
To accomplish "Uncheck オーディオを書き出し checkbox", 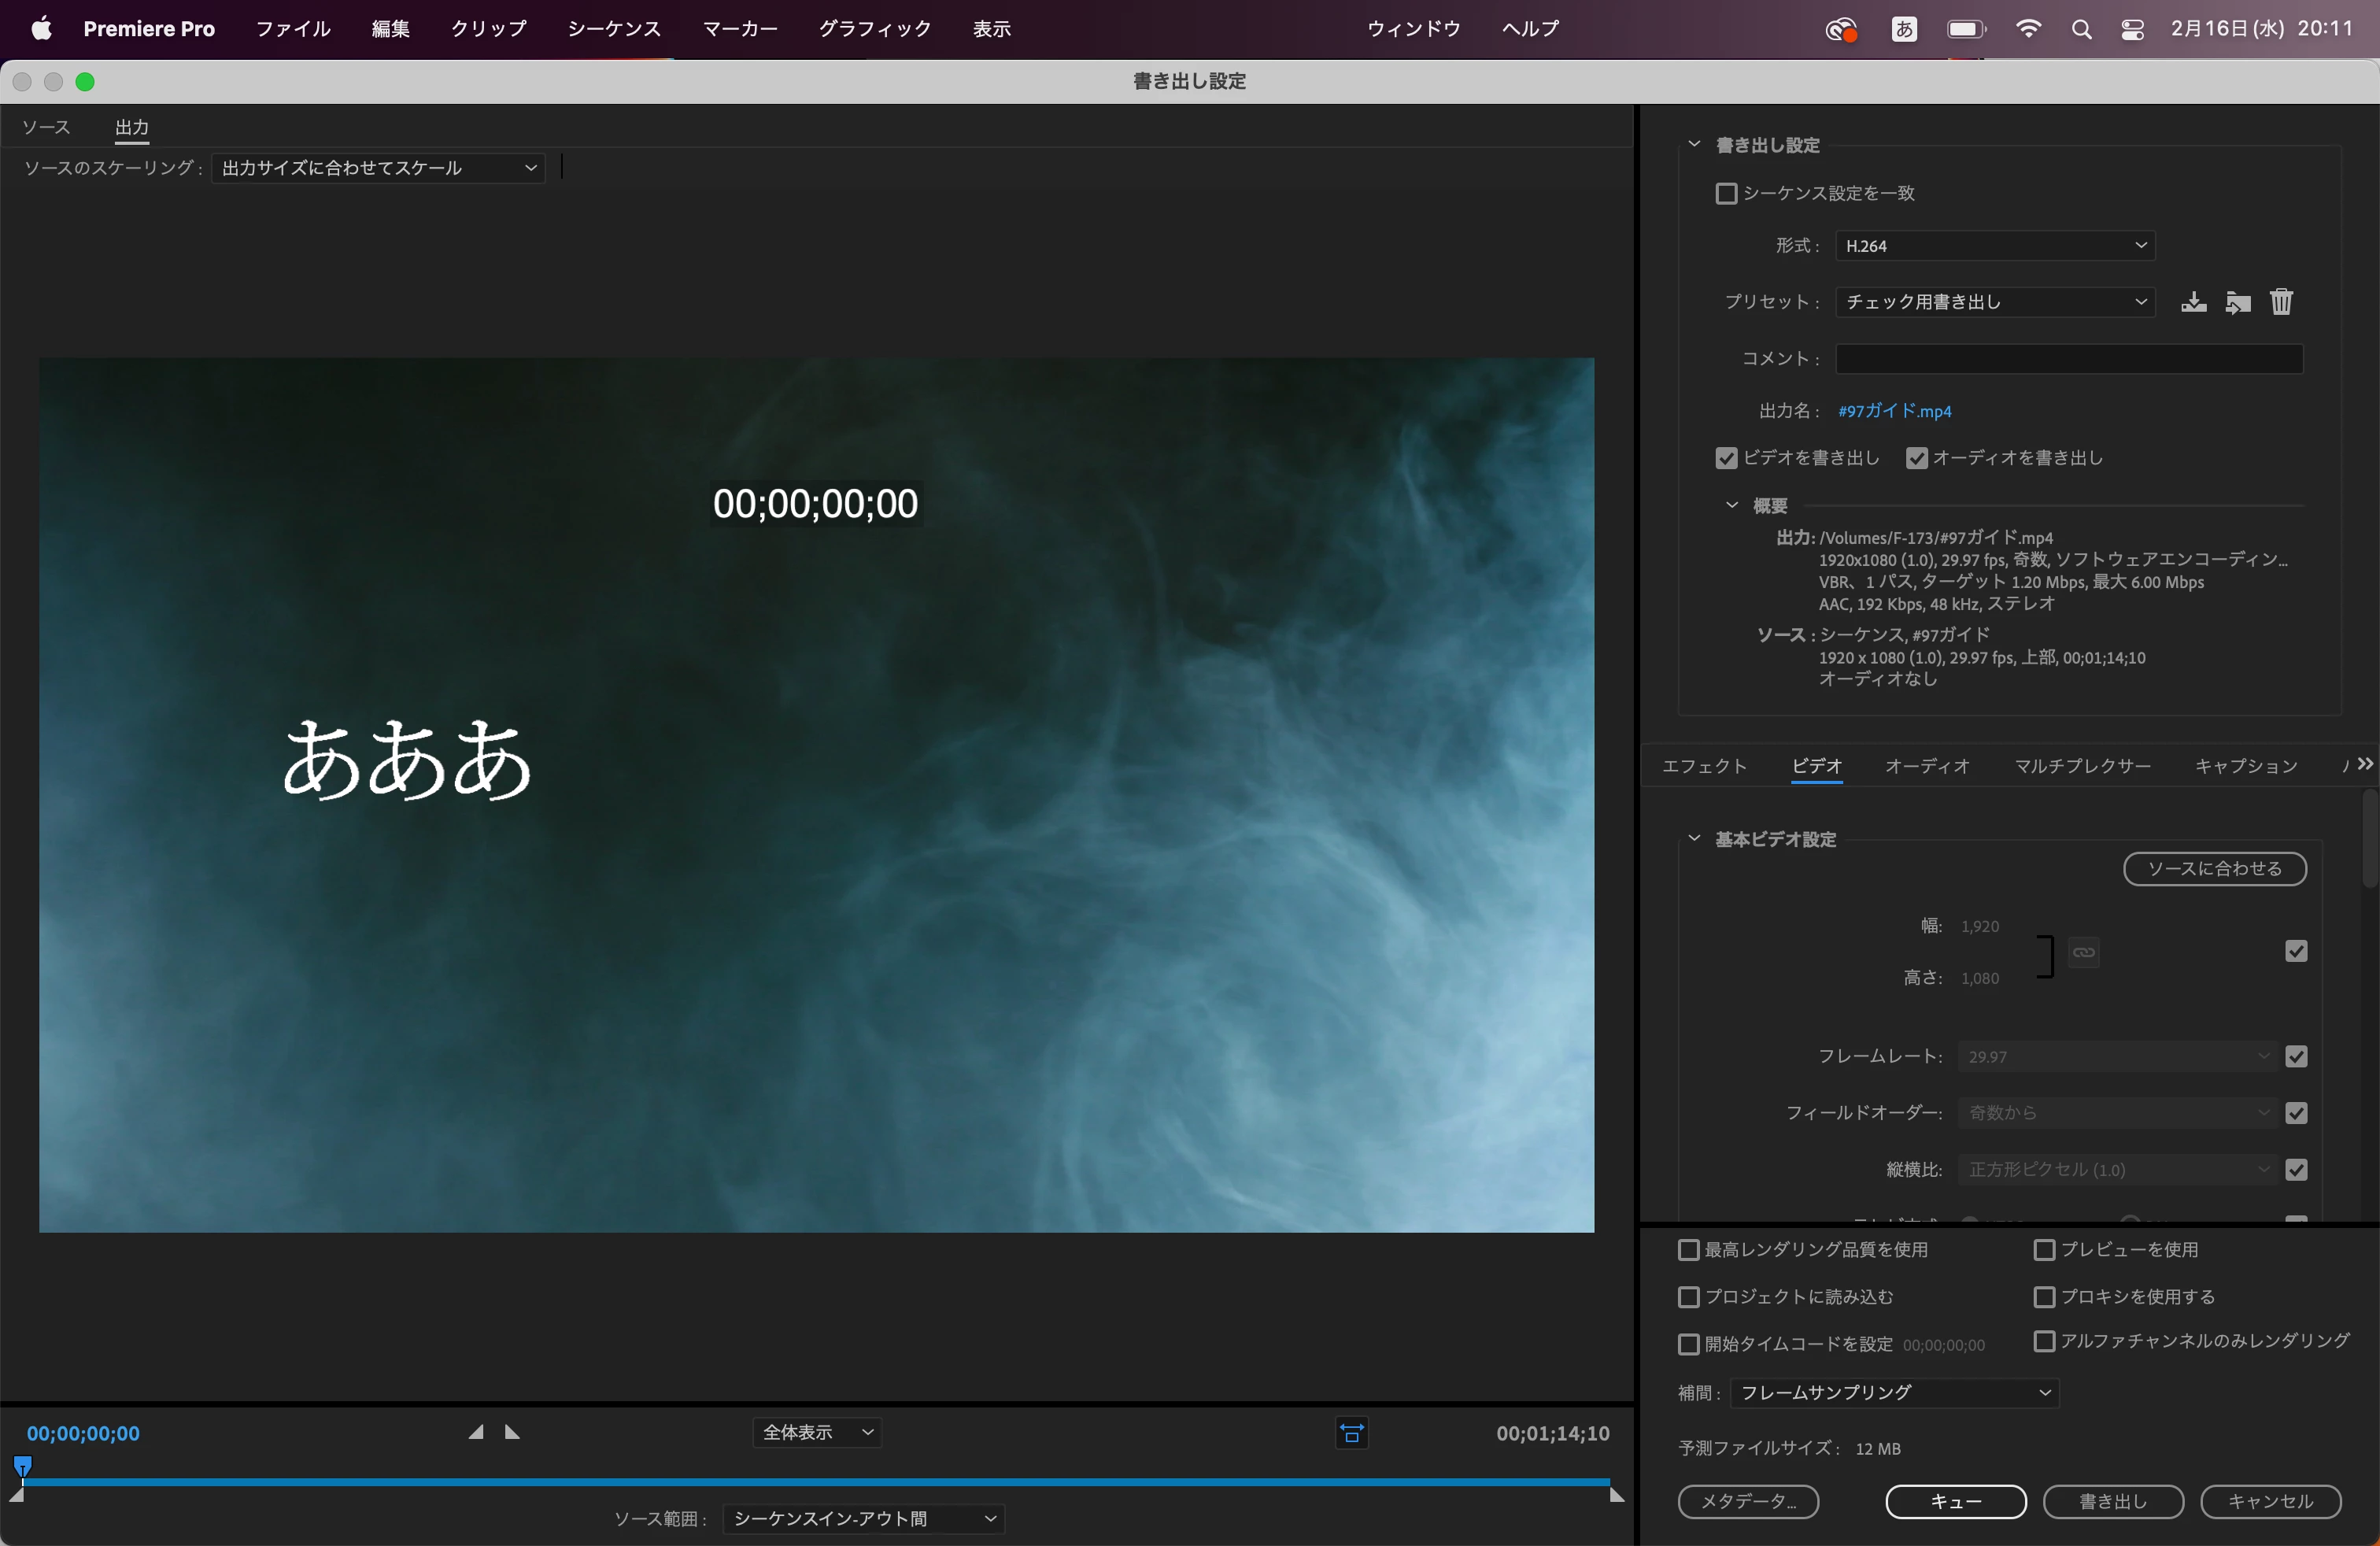I will (1917, 458).
